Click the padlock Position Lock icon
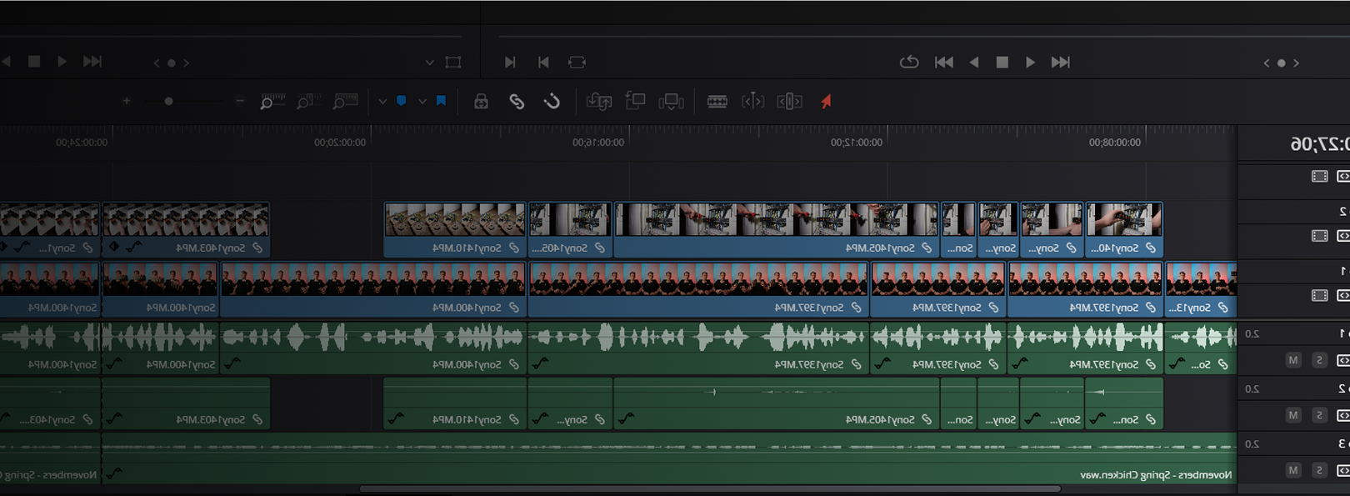 click(481, 102)
